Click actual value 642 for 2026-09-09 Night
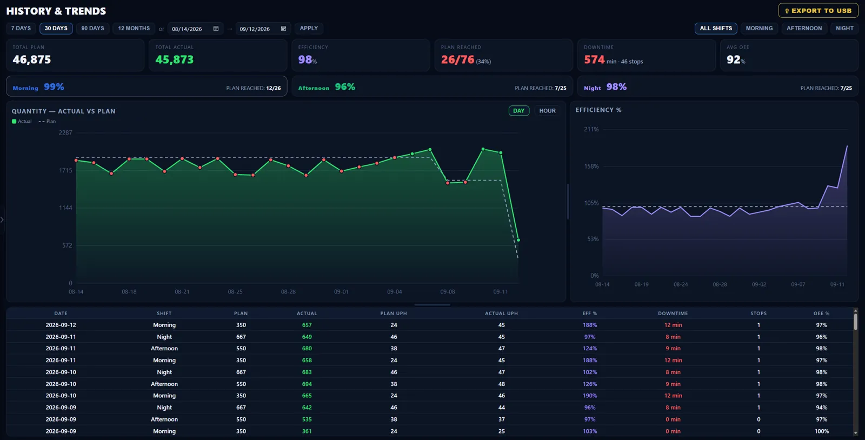This screenshot has width=865, height=440. click(307, 408)
